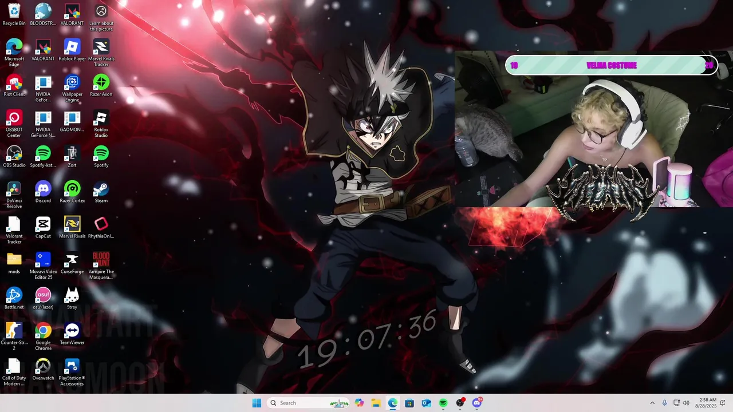This screenshot has height=412, width=733.
Task: Open the Razer Cortex icon
Action: (72, 192)
